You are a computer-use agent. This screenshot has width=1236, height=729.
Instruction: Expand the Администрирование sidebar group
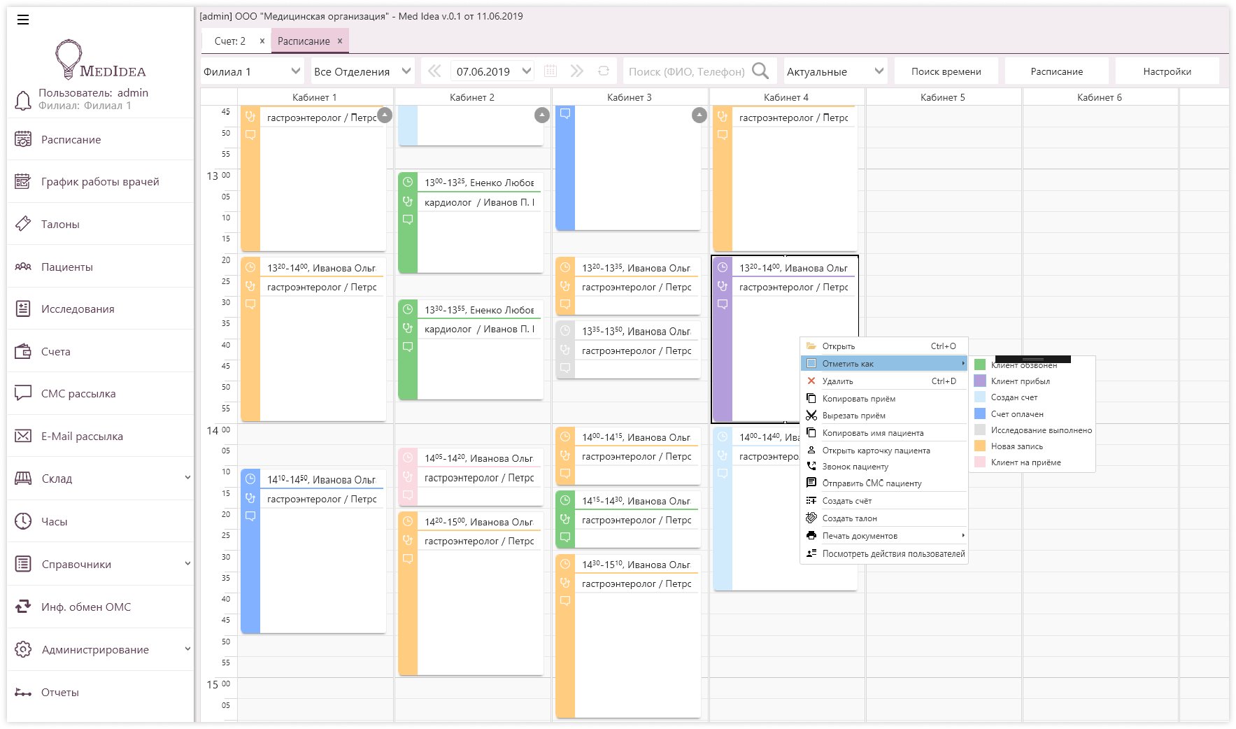(x=187, y=649)
